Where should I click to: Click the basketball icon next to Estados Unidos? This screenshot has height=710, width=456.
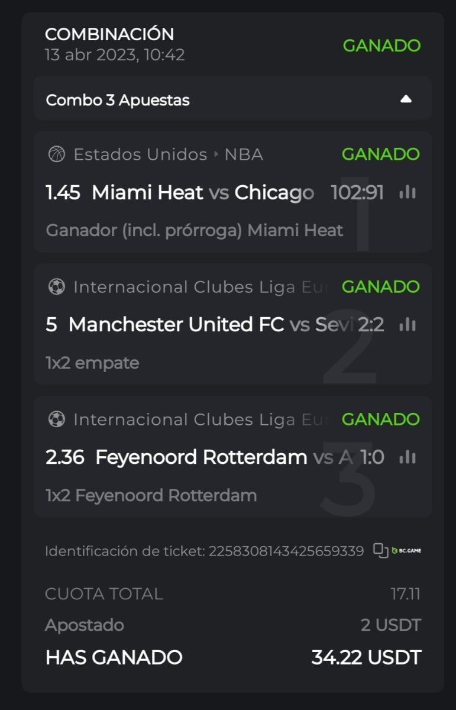[56, 154]
